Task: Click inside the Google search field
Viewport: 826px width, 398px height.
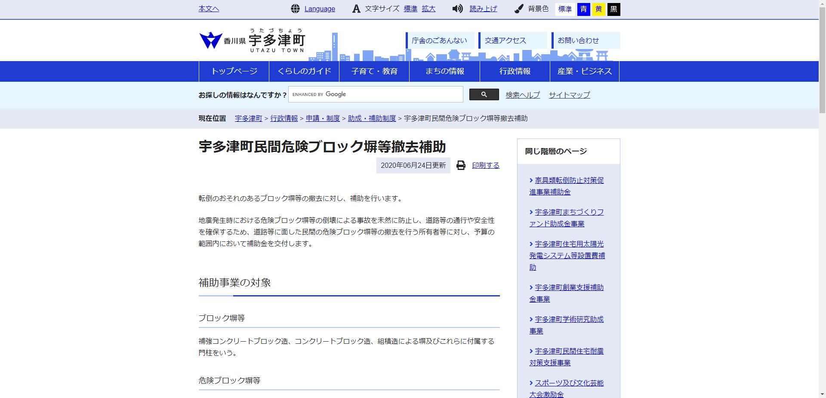Action: [x=376, y=94]
